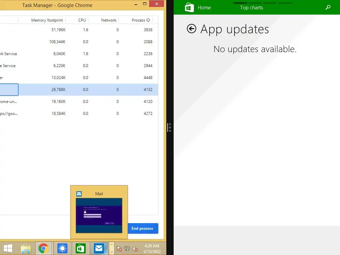Viewport: 340px width, 255px height.
Task: Open the Weather app from the taskbar
Action: click(x=62, y=248)
